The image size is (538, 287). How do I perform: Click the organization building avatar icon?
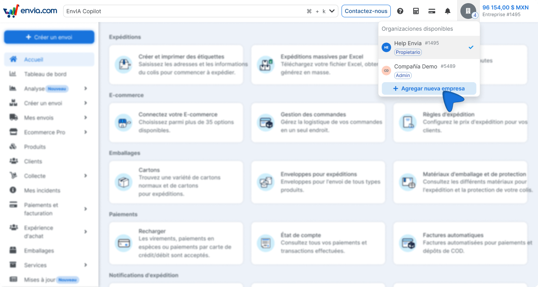click(468, 11)
